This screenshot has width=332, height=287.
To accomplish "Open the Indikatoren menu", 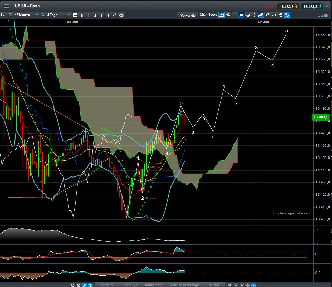I will point(154,285).
